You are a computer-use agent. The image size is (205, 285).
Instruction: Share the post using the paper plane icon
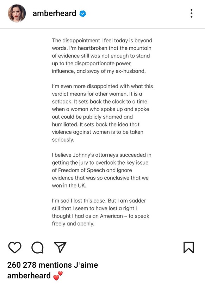tap(60, 247)
